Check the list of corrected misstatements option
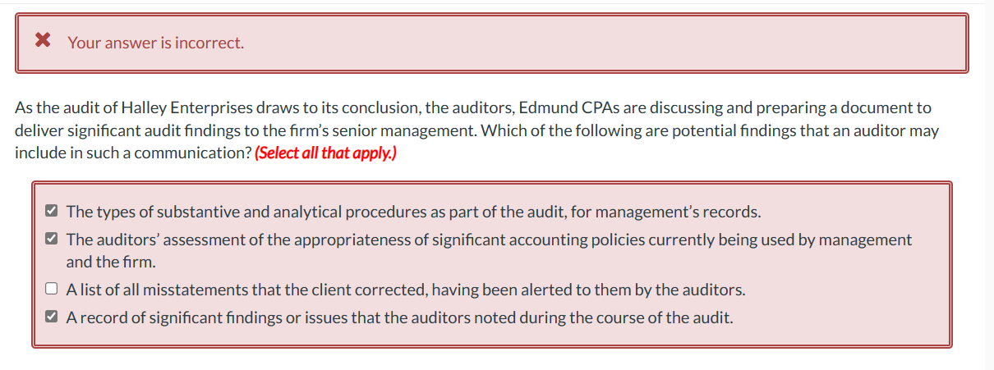 pyautogui.click(x=51, y=289)
